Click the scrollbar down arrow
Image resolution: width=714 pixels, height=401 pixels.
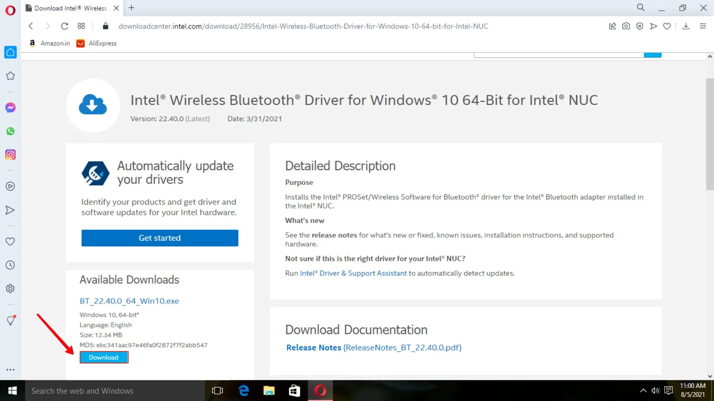coord(710,376)
